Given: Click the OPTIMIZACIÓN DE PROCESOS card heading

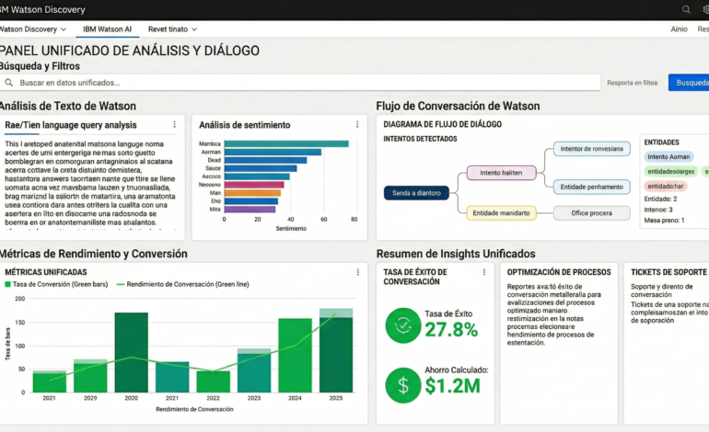Looking at the screenshot, I should tap(559, 272).
